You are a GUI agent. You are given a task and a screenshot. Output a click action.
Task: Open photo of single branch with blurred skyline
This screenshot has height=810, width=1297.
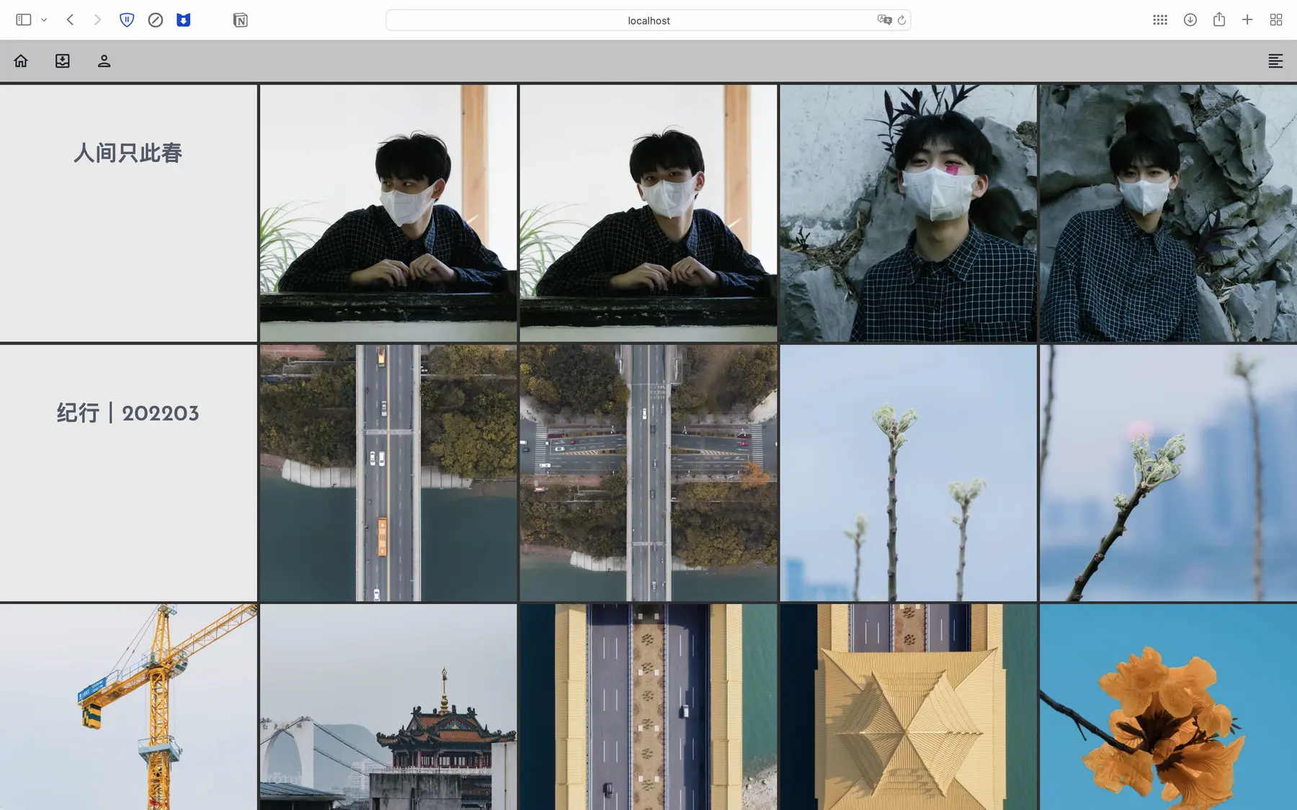pos(1168,472)
